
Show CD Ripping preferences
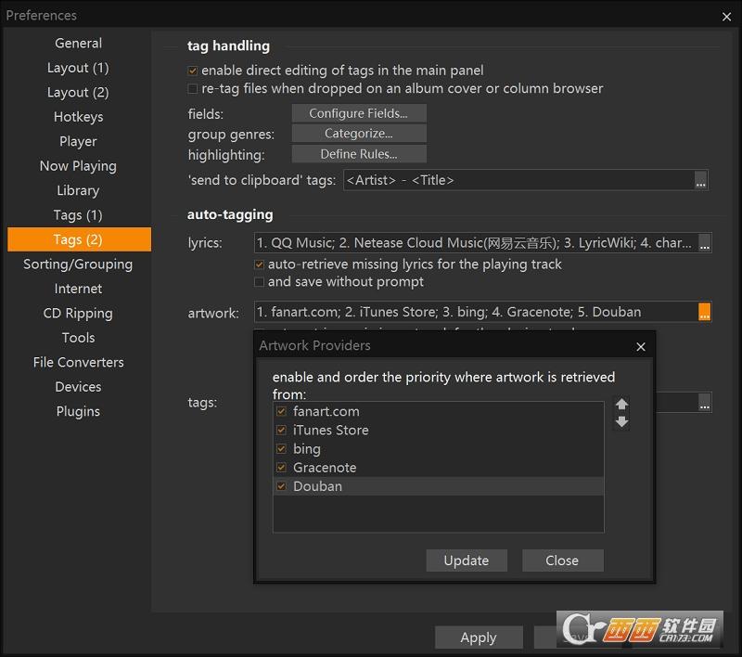[79, 314]
